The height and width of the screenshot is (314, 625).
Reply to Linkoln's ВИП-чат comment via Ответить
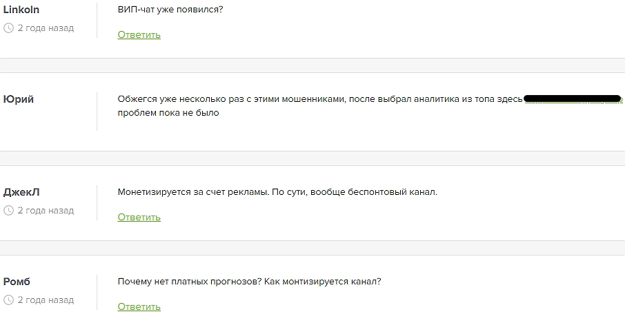click(139, 34)
